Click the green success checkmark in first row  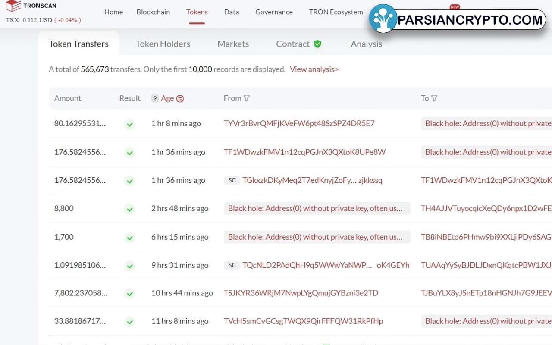[x=129, y=124]
